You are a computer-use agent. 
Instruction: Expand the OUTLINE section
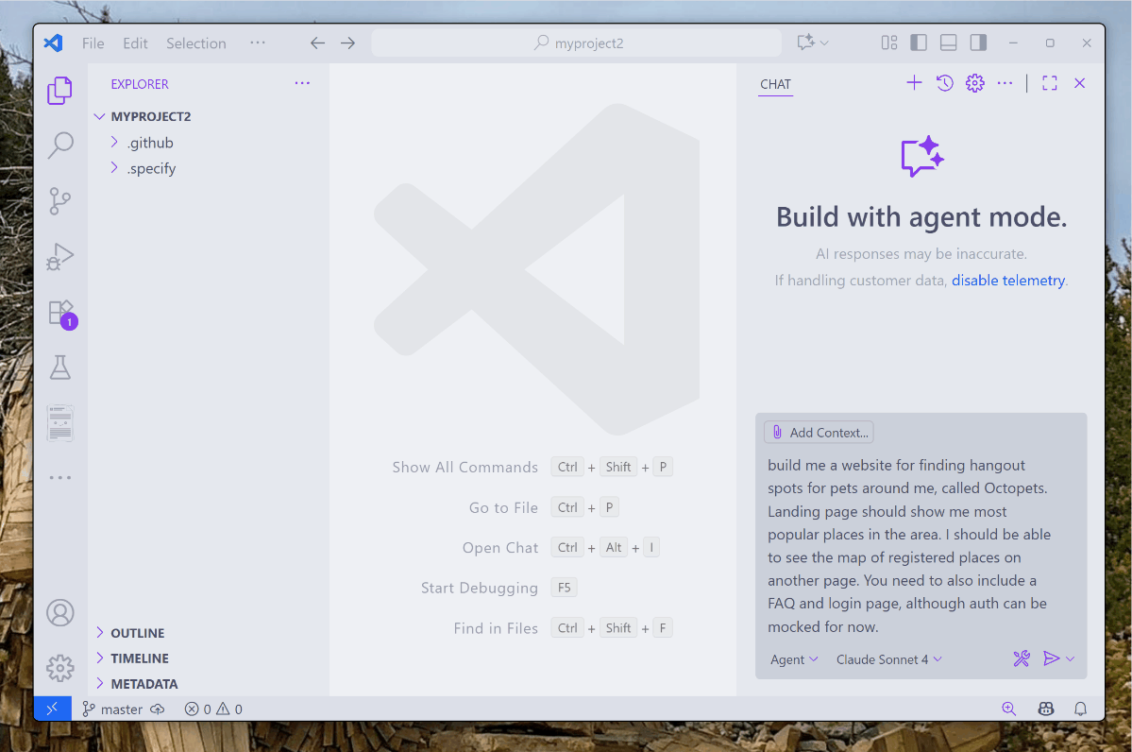coord(137,633)
